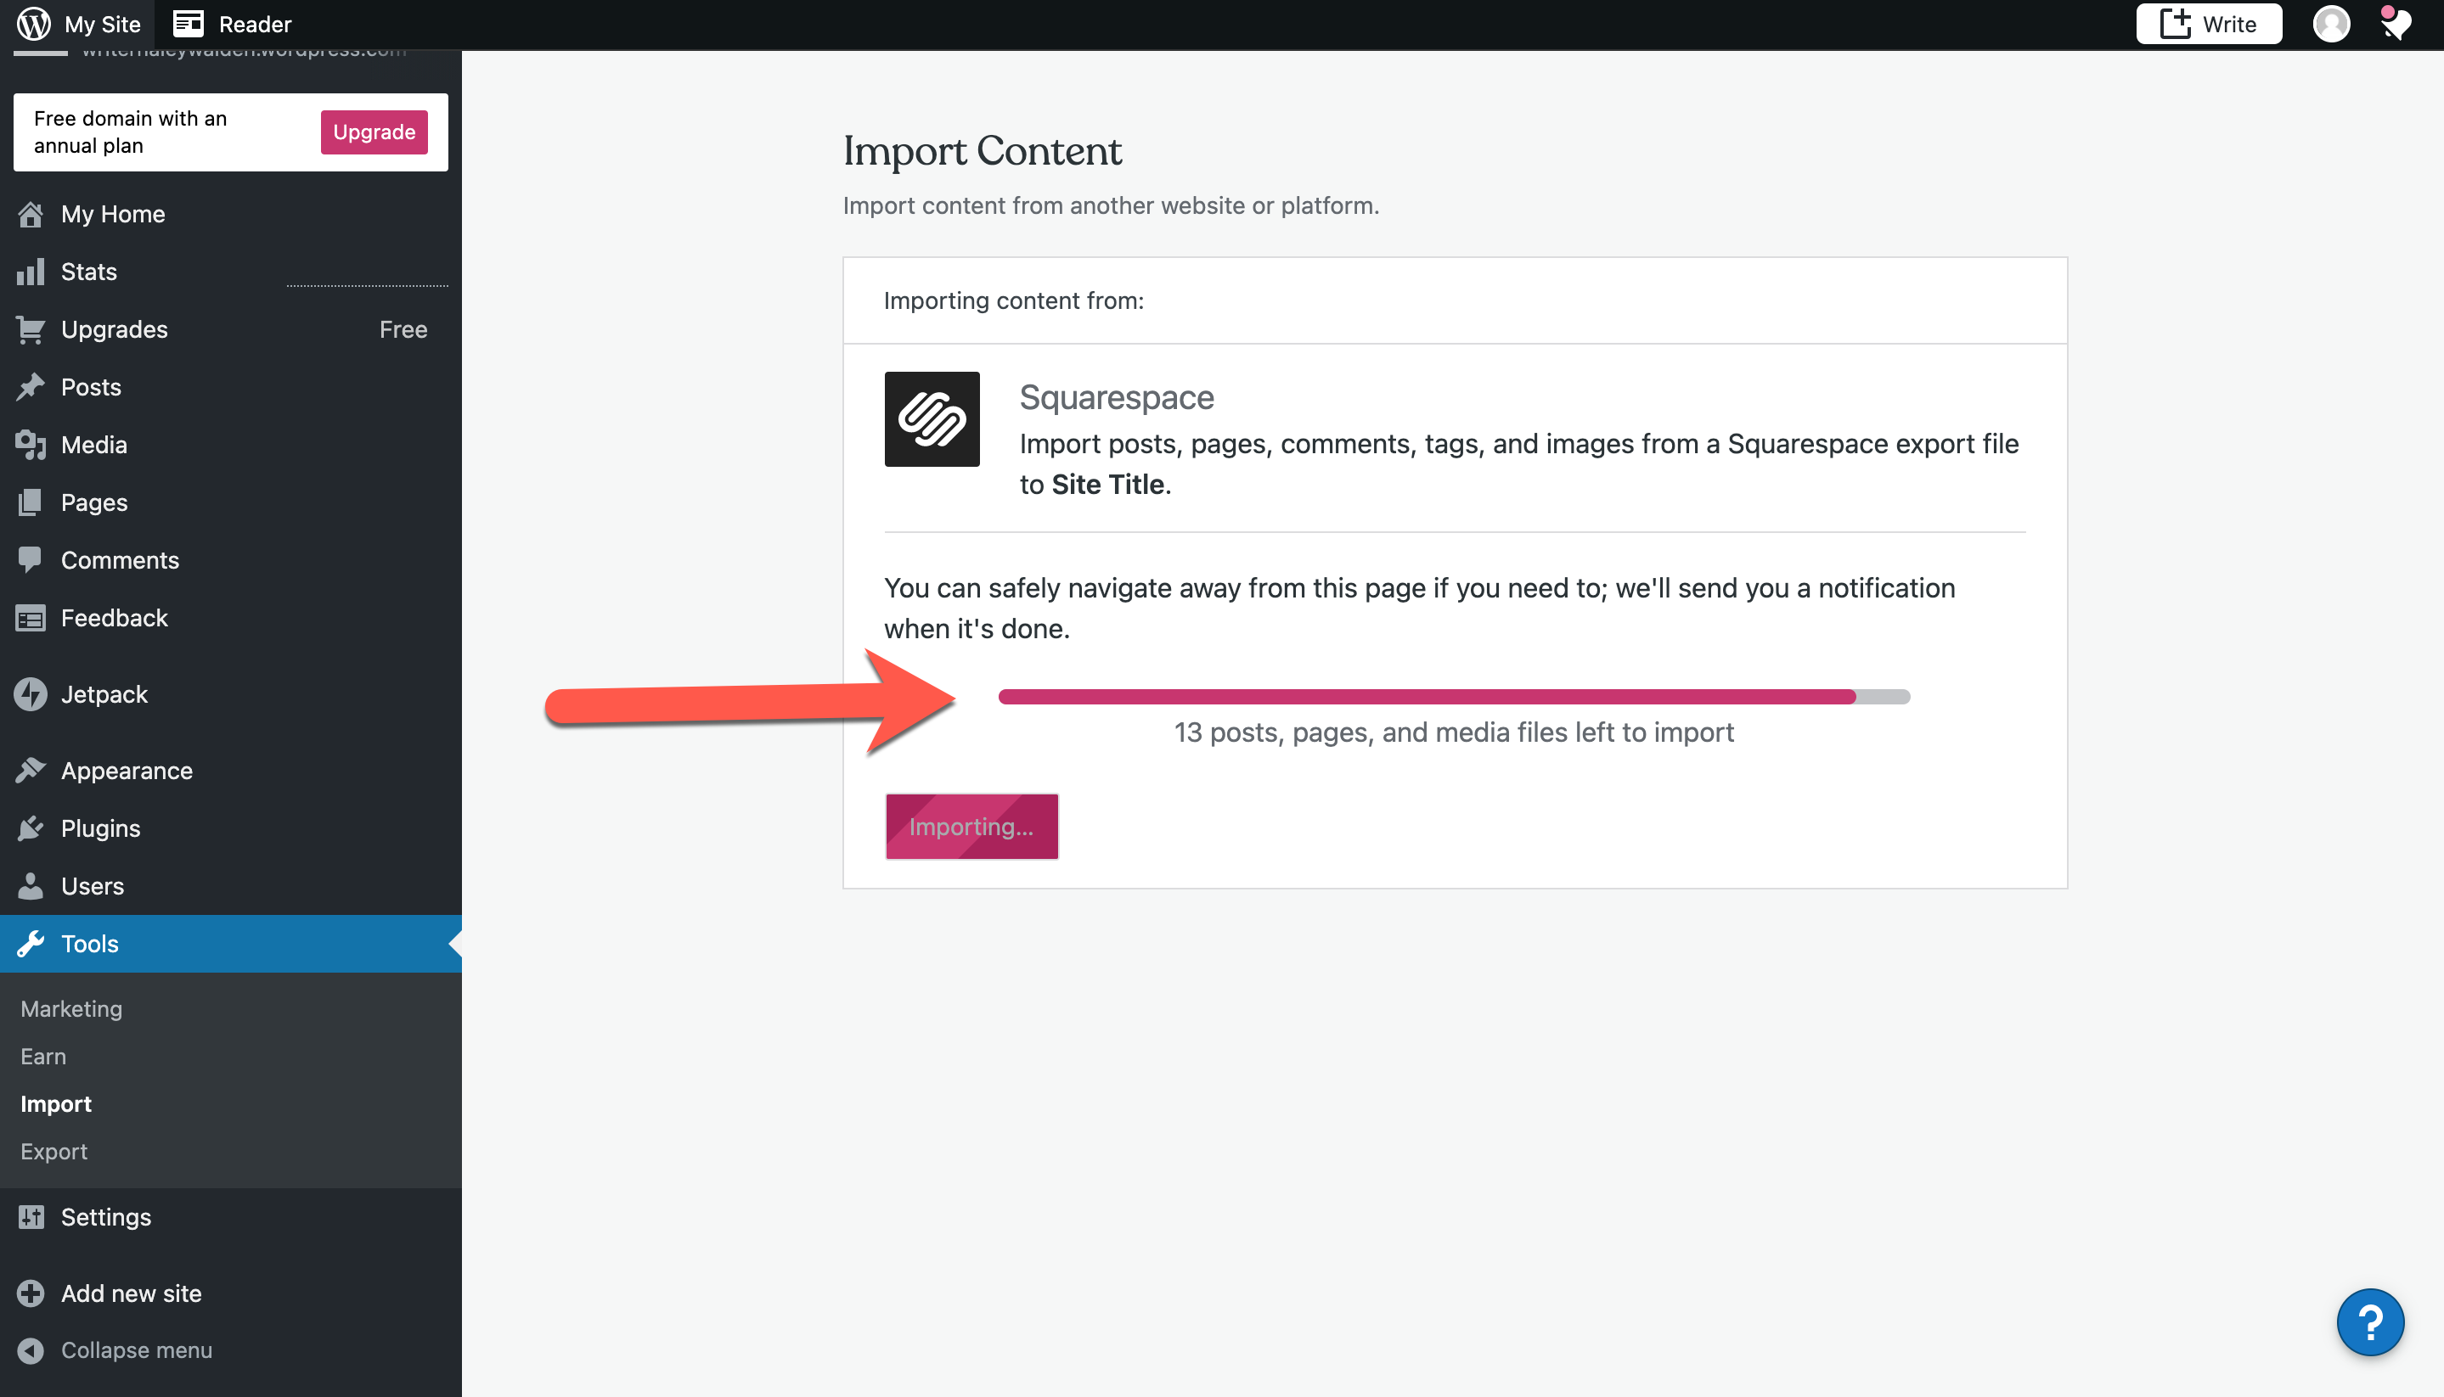Click the Squarespace logo thumbnail
Screen dimensions: 2444x1397
[x=931, y=419]
